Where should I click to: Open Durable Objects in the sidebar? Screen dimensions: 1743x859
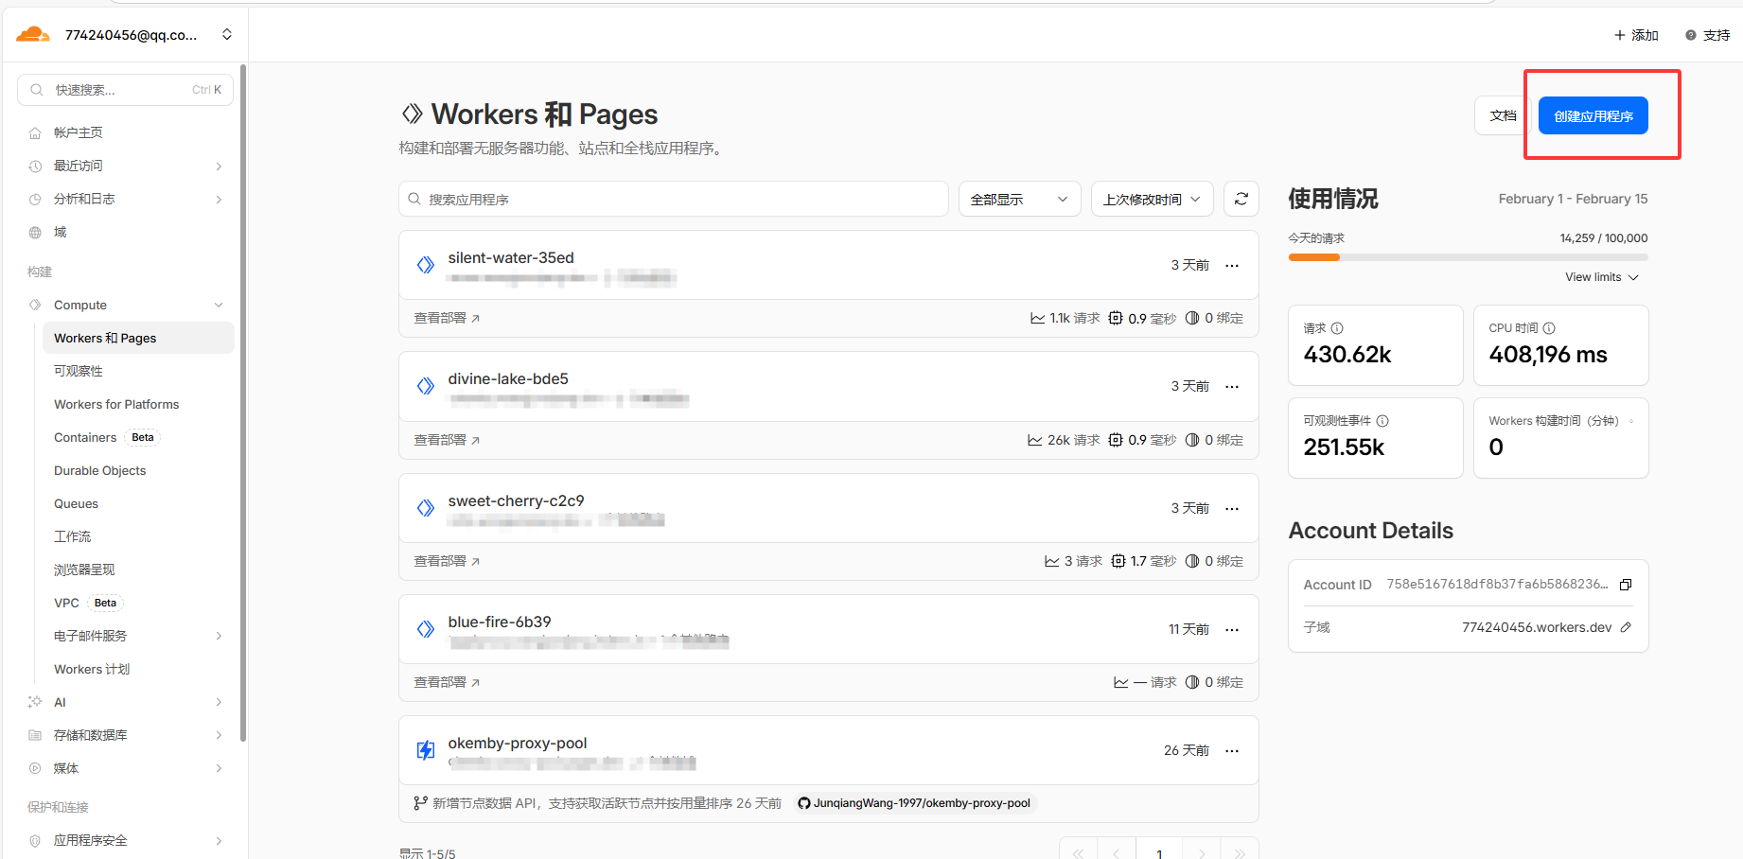(x=100, y=470)
